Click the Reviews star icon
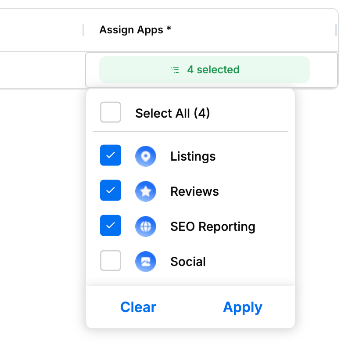Image resolution: width=359 pixels, height=352 pixels. tap(146, 191)
